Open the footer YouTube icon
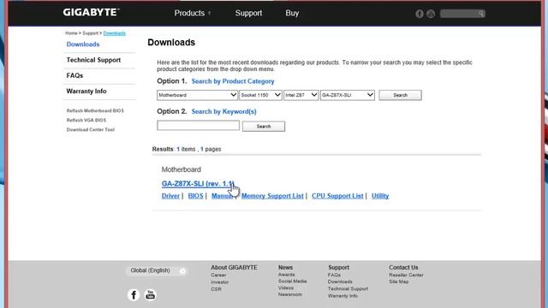548x308 pixels. coord(151,294)
